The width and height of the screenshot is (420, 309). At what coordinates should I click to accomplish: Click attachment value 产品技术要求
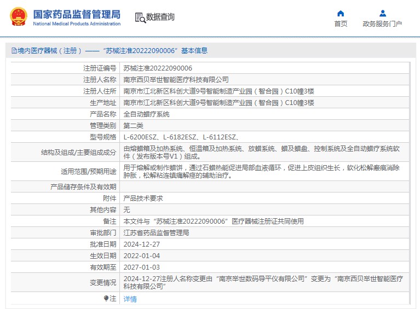tap(143, 198)
